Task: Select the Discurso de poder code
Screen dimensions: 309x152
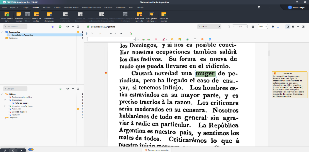Action: (19, 112)
